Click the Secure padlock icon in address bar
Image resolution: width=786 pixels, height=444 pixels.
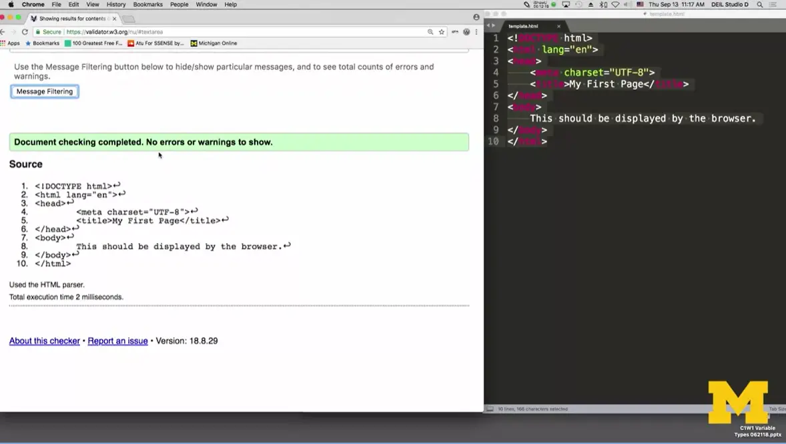(x=38, y=31)
